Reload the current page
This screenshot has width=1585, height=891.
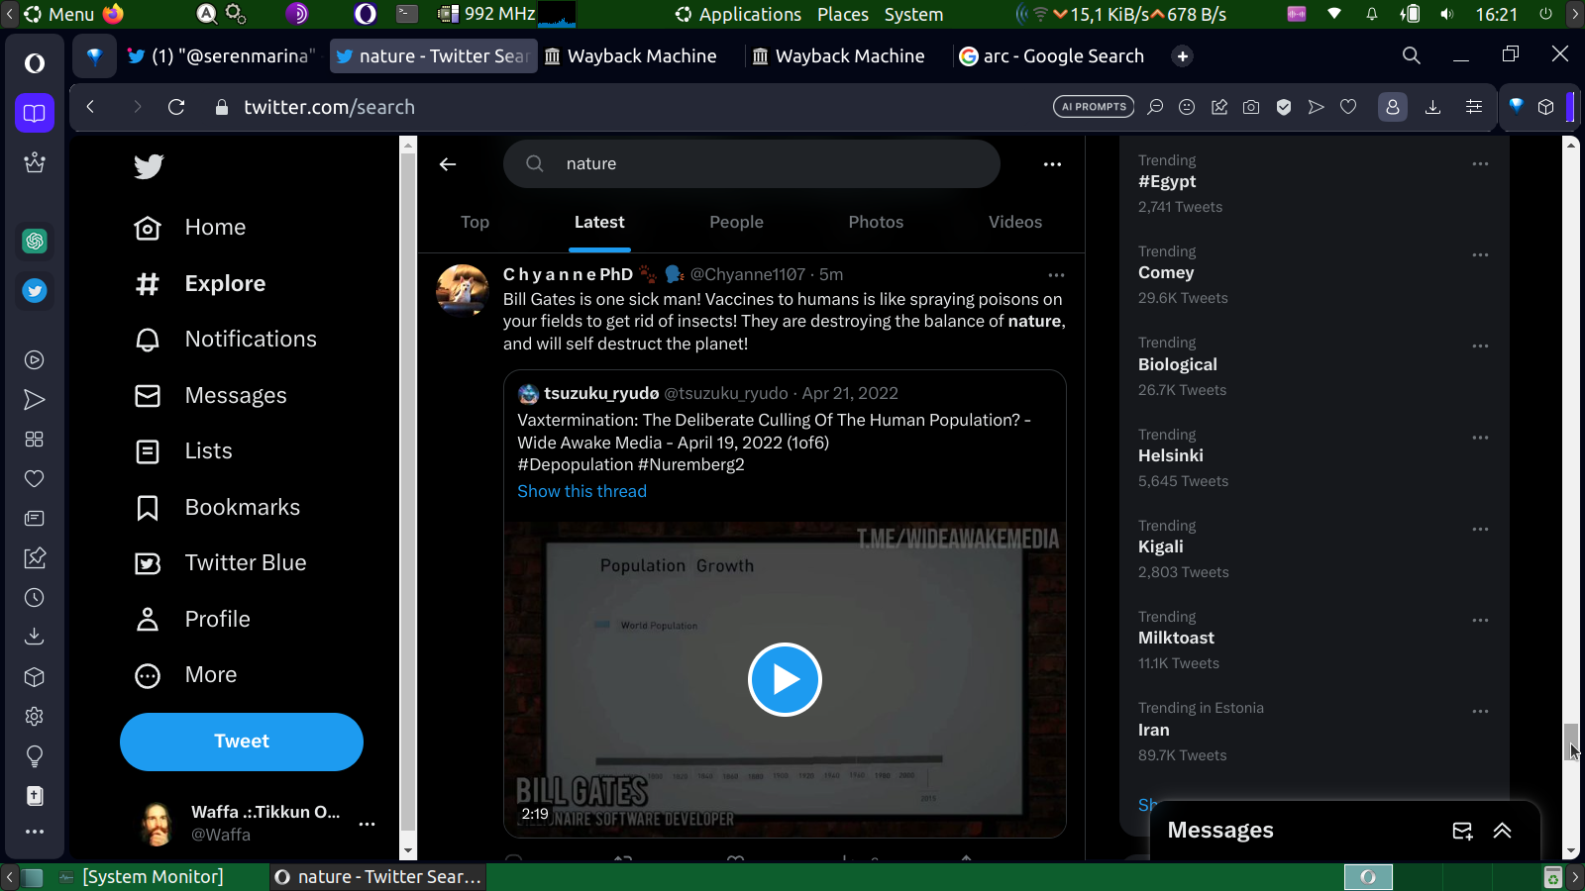pos(176,107)
